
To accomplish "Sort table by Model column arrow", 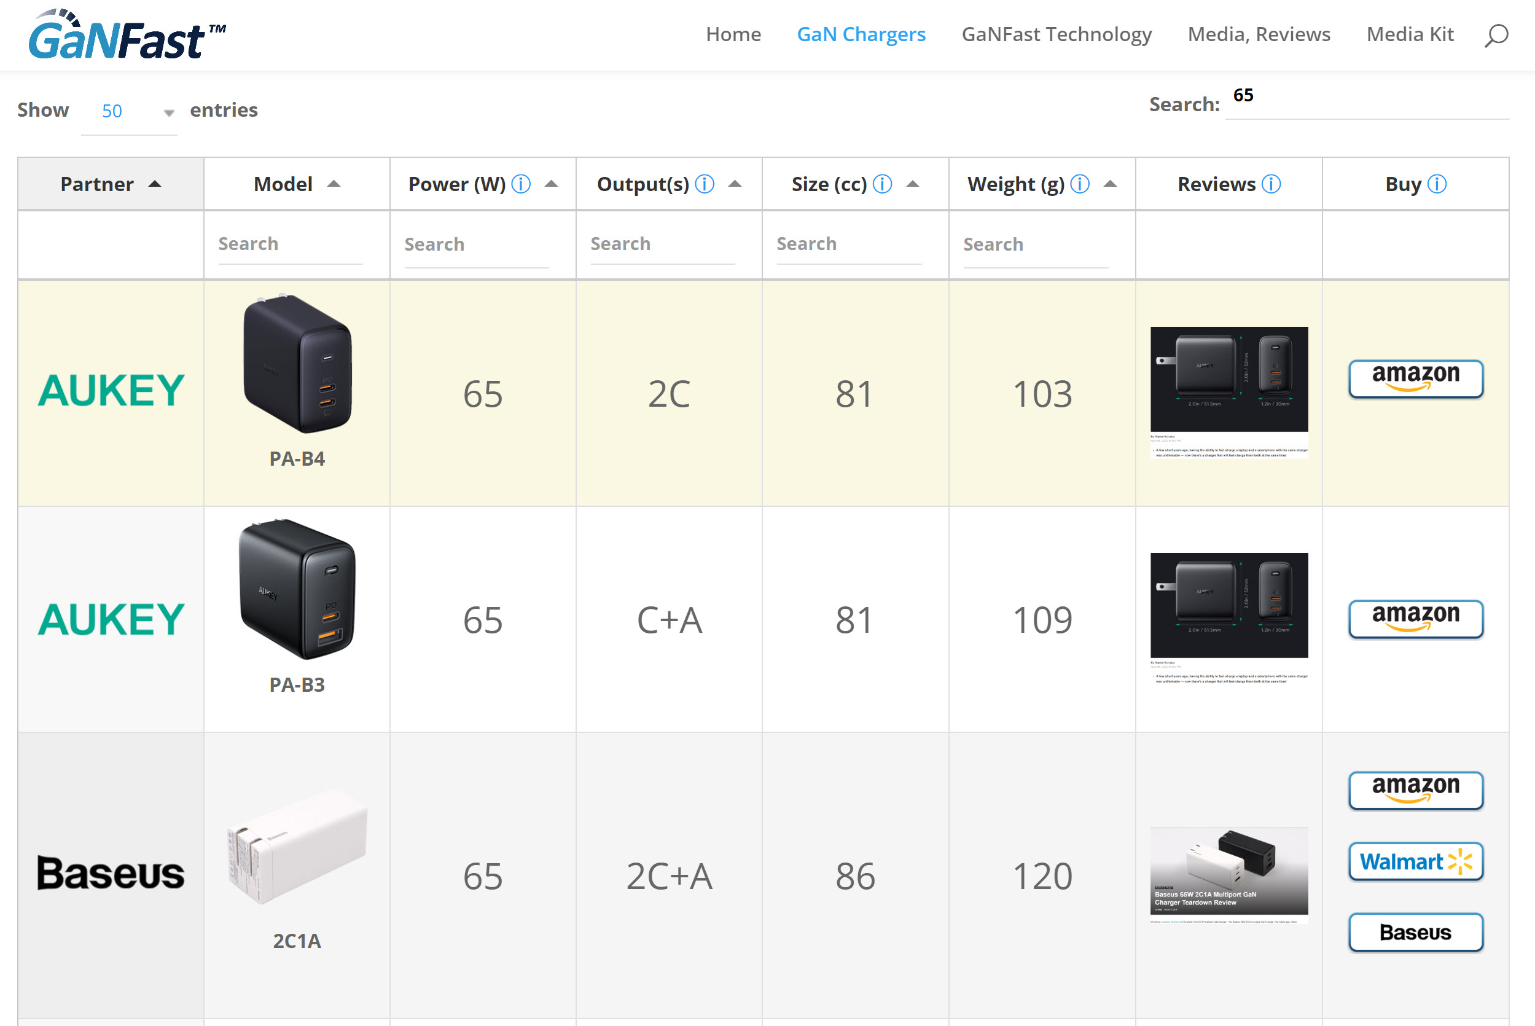I will [x=334, y=184].
